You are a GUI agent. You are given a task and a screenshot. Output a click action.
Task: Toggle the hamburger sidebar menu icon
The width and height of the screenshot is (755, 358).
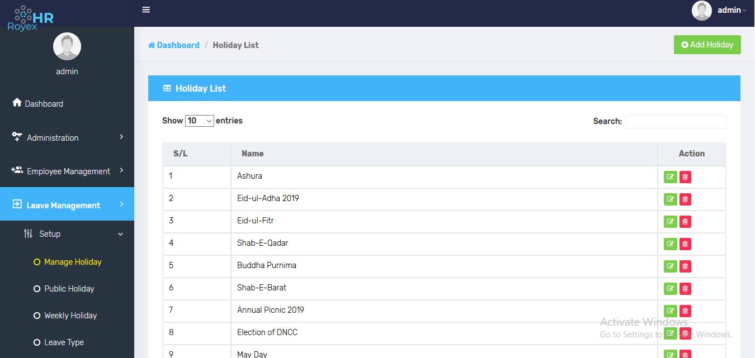point(146,9)
